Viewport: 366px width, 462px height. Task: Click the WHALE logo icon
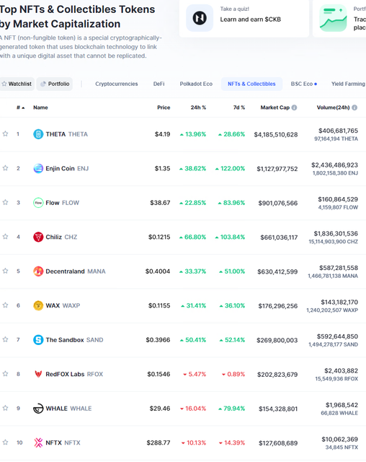(38, 409)
